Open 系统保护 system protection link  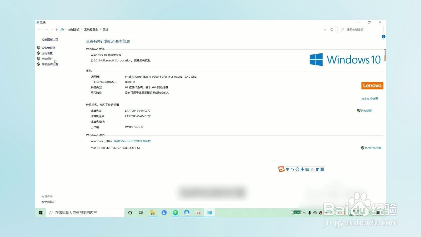(x=47, y=59)
